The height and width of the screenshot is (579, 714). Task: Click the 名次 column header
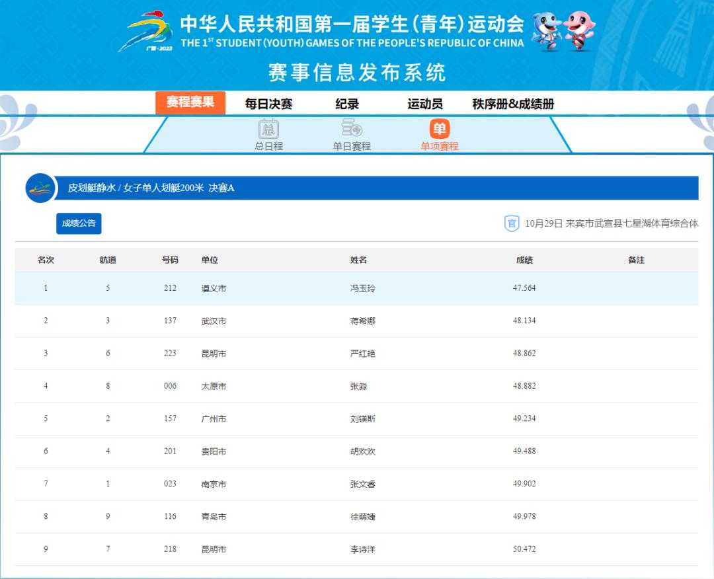click(x=46, y=260)
